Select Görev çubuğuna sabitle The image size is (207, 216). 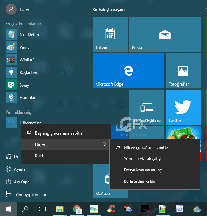coord(155,148)
